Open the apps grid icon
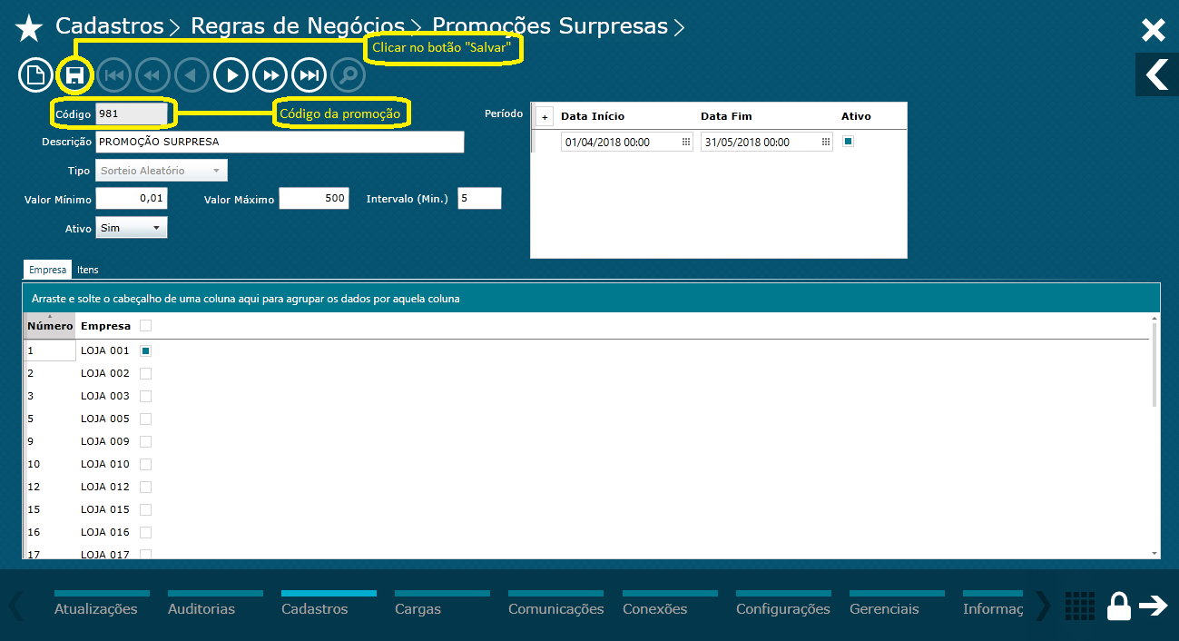The width and height of the screenshot is (1179, 641). pos(1079,606)
